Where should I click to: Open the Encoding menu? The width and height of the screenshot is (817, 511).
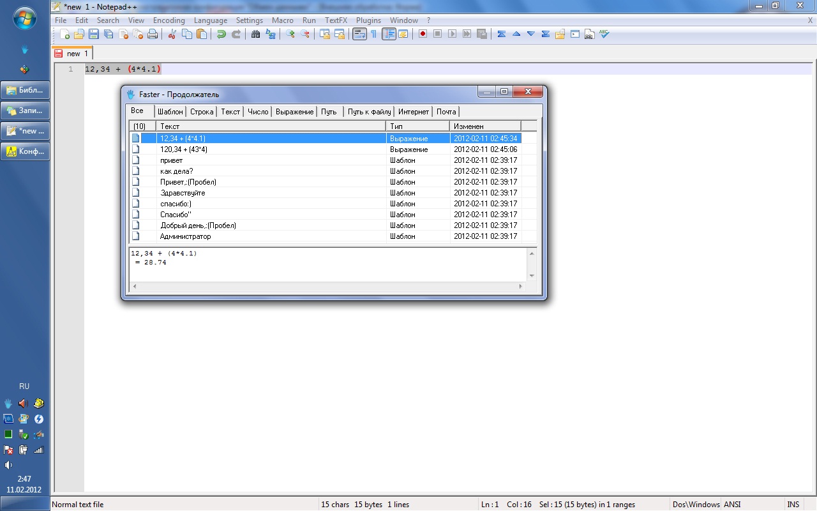[169, 20]
